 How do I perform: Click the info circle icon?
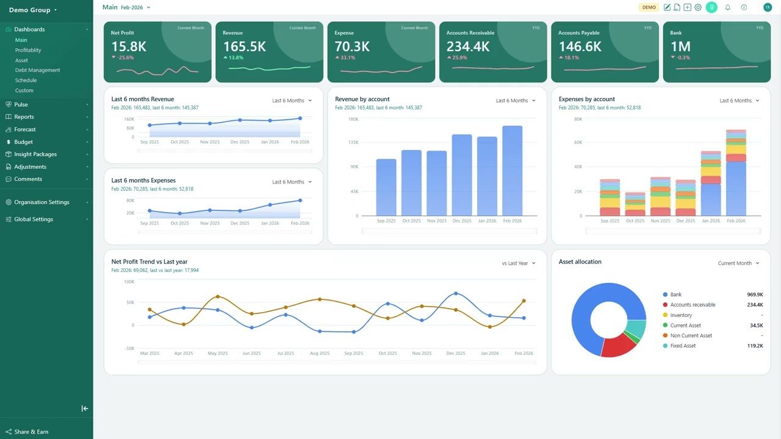[x=744, y=7]
